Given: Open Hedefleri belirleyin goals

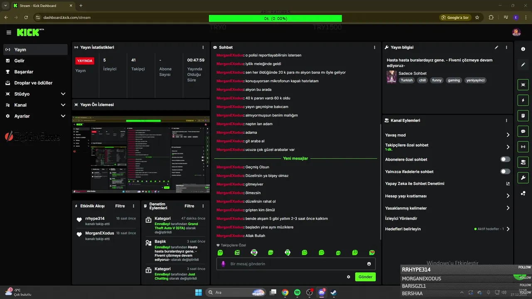Looking at the screenshot, I should point(447,229).
